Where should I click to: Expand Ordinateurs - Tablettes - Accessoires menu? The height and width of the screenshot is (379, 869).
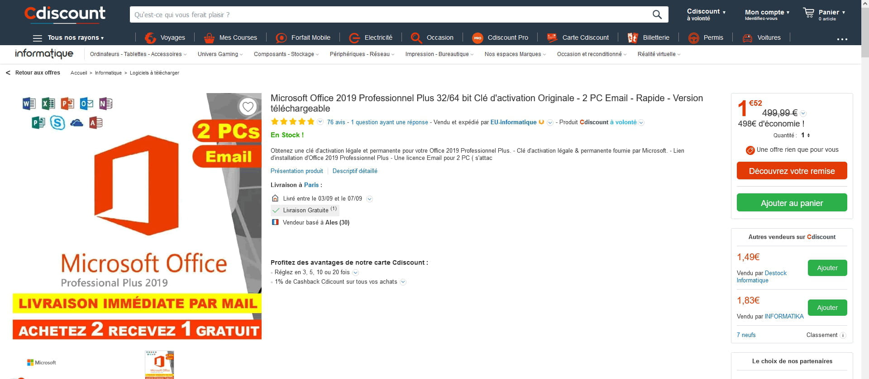coord(138,54)
